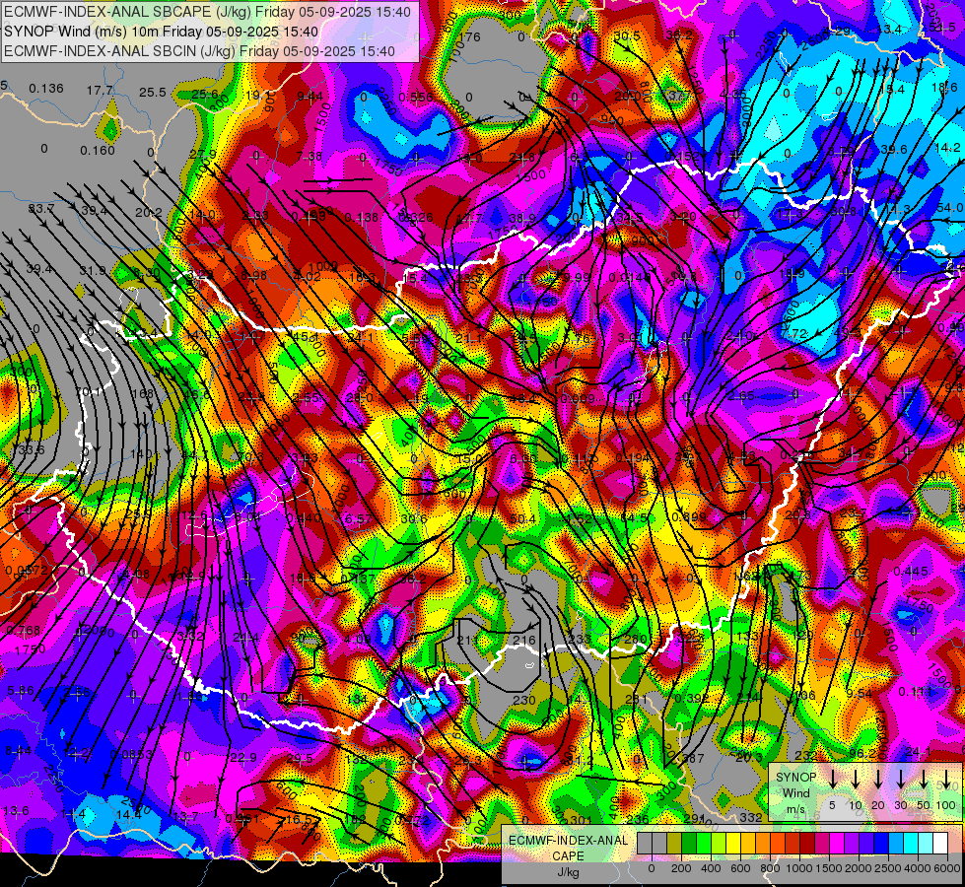Screen dimensions: 965x887
Task: Click the station value '0.138'
Action: 362,217
